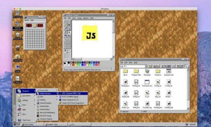
Task: Open the Programs entry in Start menu
Action: point(26,91)
